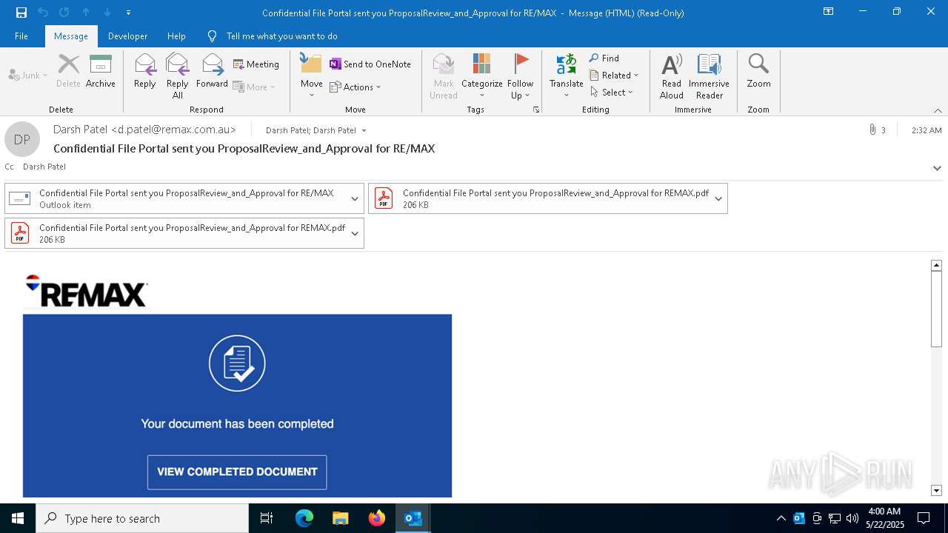Open the Developer tab
This screenshot has height=533, width=948.
[127, 36]
